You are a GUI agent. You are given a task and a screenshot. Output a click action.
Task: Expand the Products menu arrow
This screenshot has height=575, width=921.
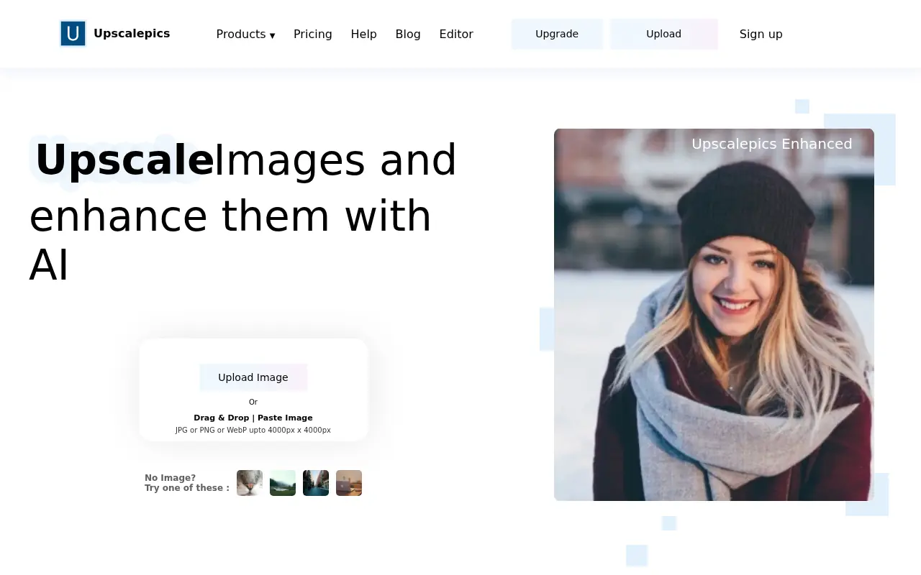tap(273, 35)
